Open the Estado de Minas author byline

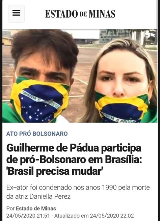(36, 208)
